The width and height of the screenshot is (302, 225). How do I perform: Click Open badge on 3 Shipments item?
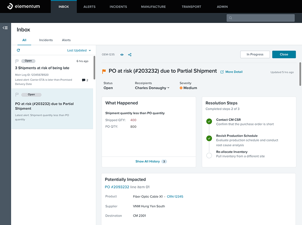[28, 61]
